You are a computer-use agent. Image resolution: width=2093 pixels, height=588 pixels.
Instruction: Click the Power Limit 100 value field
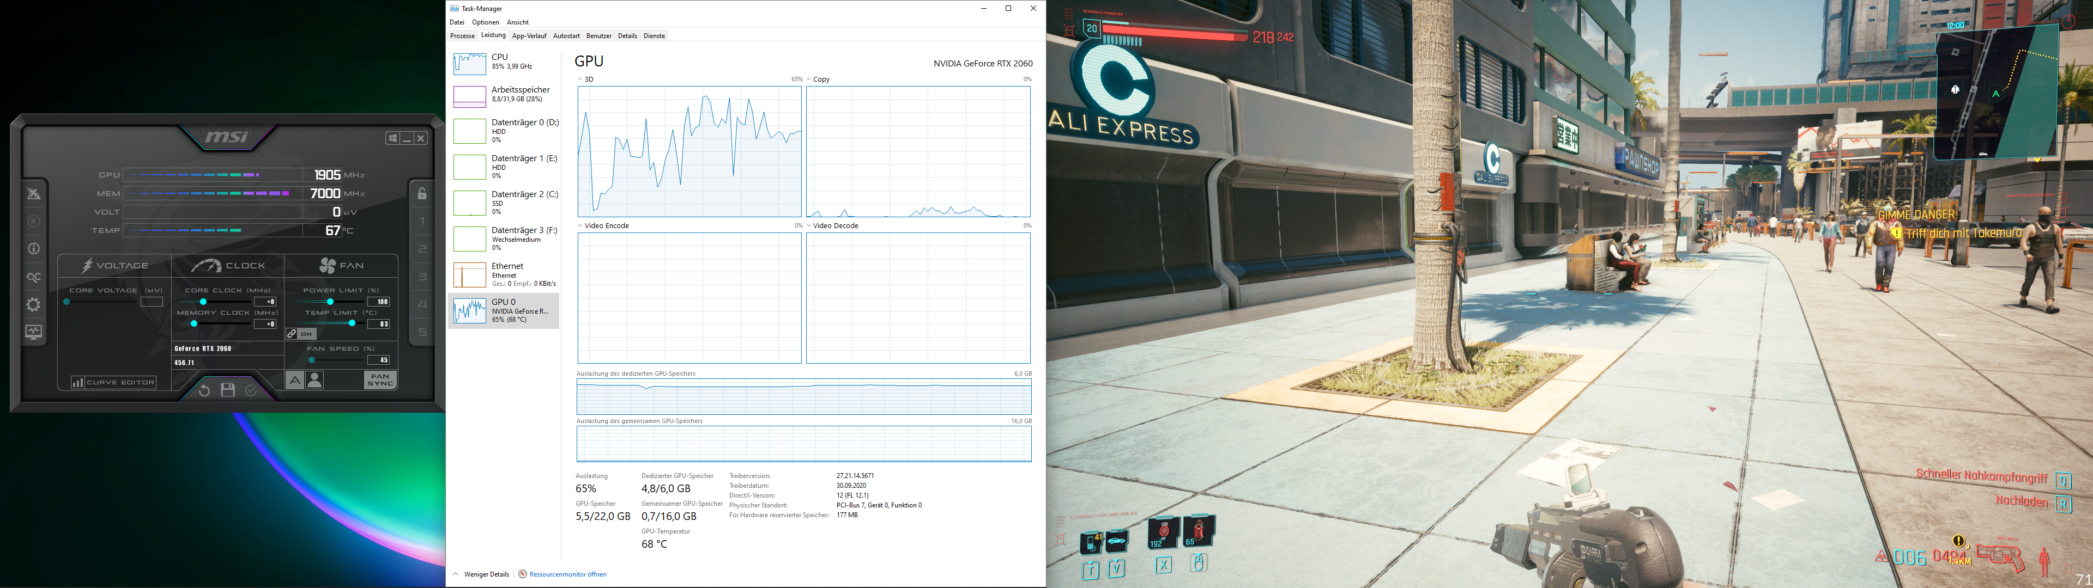[379, 302]
